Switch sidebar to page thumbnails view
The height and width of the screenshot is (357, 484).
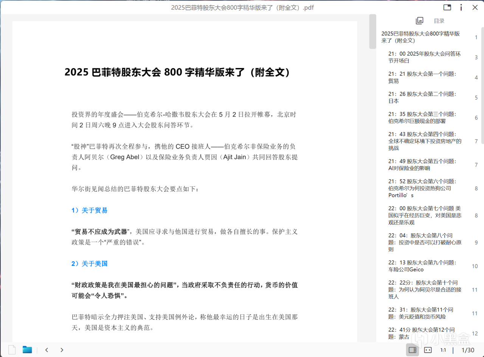419,21
